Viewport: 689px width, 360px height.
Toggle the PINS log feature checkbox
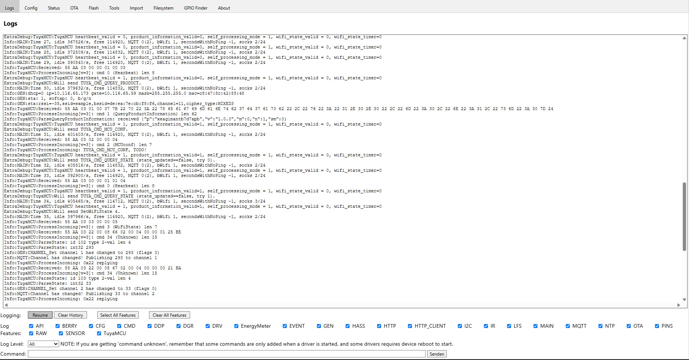pyautogui.click(x=657, y=326)
